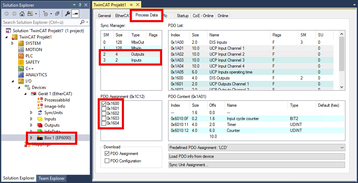Collapse all items with the Collapse All icon
The height and width of the screenshot is (183, 358).
57,14
